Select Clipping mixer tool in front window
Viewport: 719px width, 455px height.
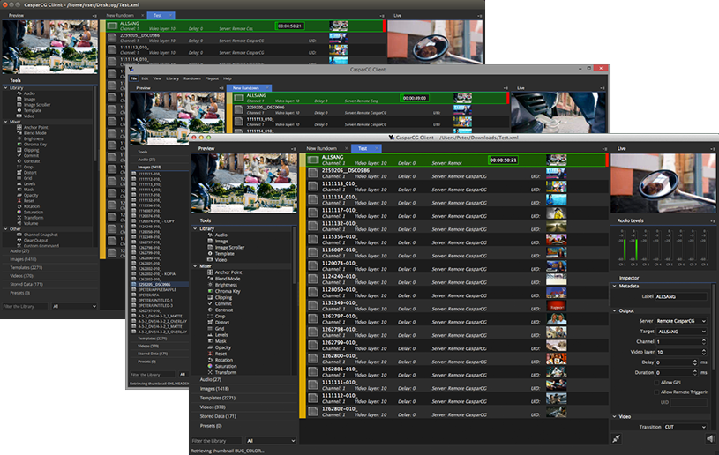coord(220,297)
